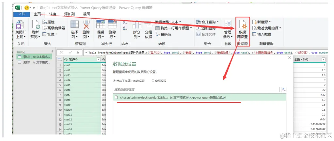Click the Choose Columns (选择列) icon

74,24
